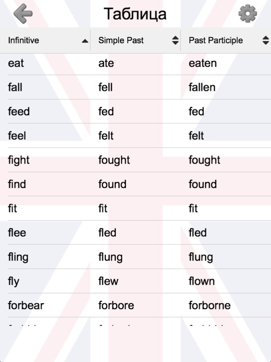Select the 'flew' simple past cell
The image size is (271, 362).
108,281
